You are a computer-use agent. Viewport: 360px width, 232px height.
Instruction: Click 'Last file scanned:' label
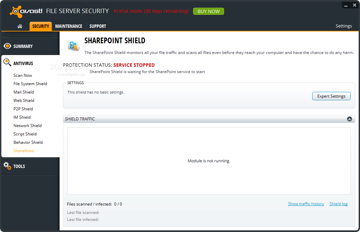pos(83,213)
